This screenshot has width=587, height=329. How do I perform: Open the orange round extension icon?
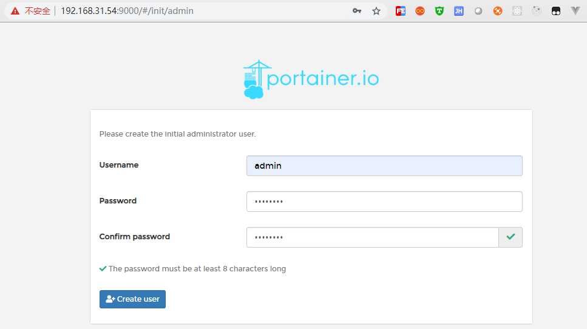click(x=498, y=11)
